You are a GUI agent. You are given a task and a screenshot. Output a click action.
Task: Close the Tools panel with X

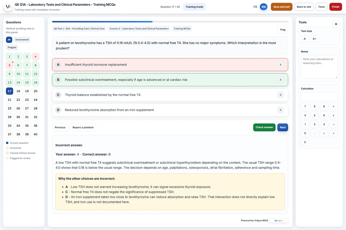[336, 24]
